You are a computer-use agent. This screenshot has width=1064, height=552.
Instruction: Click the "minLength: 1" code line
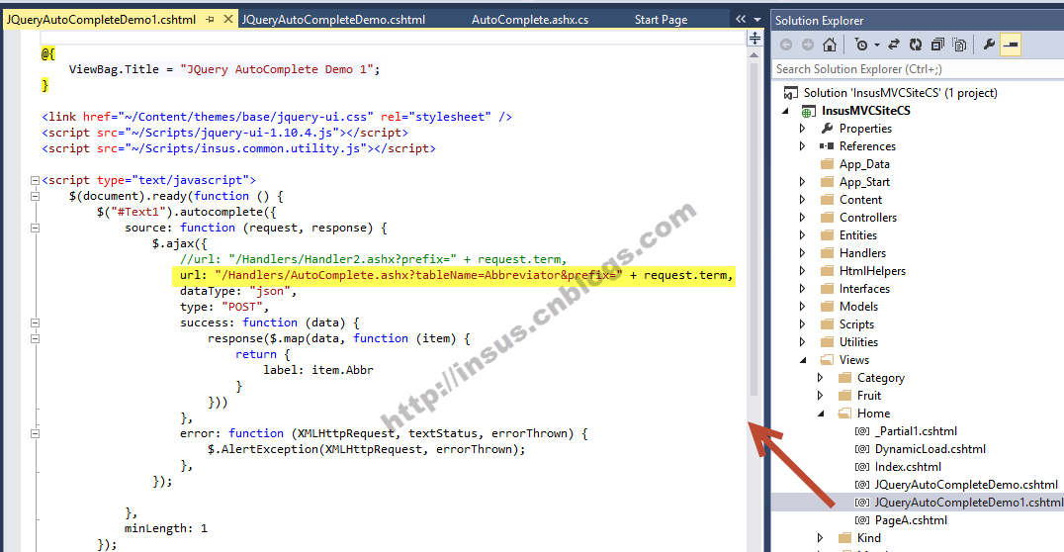[x=165, y=528]
